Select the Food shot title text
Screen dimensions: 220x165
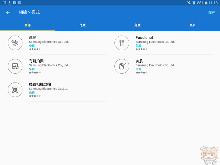click(x=144, y=38)
